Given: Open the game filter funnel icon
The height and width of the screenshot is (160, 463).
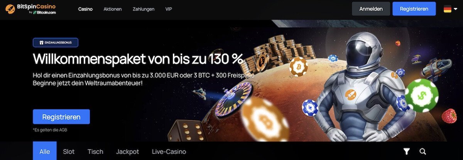Looking at the screenshot, I should point(406,152).
